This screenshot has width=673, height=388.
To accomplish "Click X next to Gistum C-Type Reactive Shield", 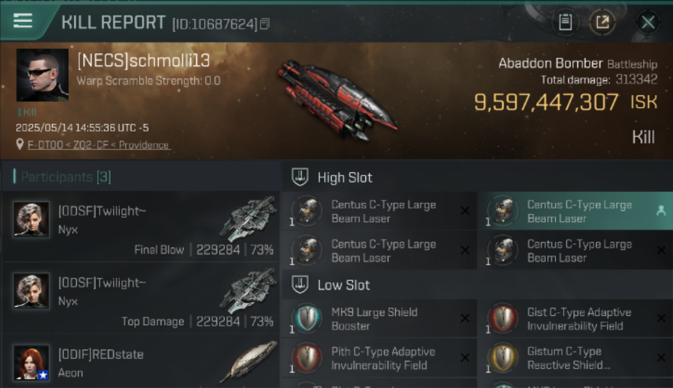I will [661, 357].
